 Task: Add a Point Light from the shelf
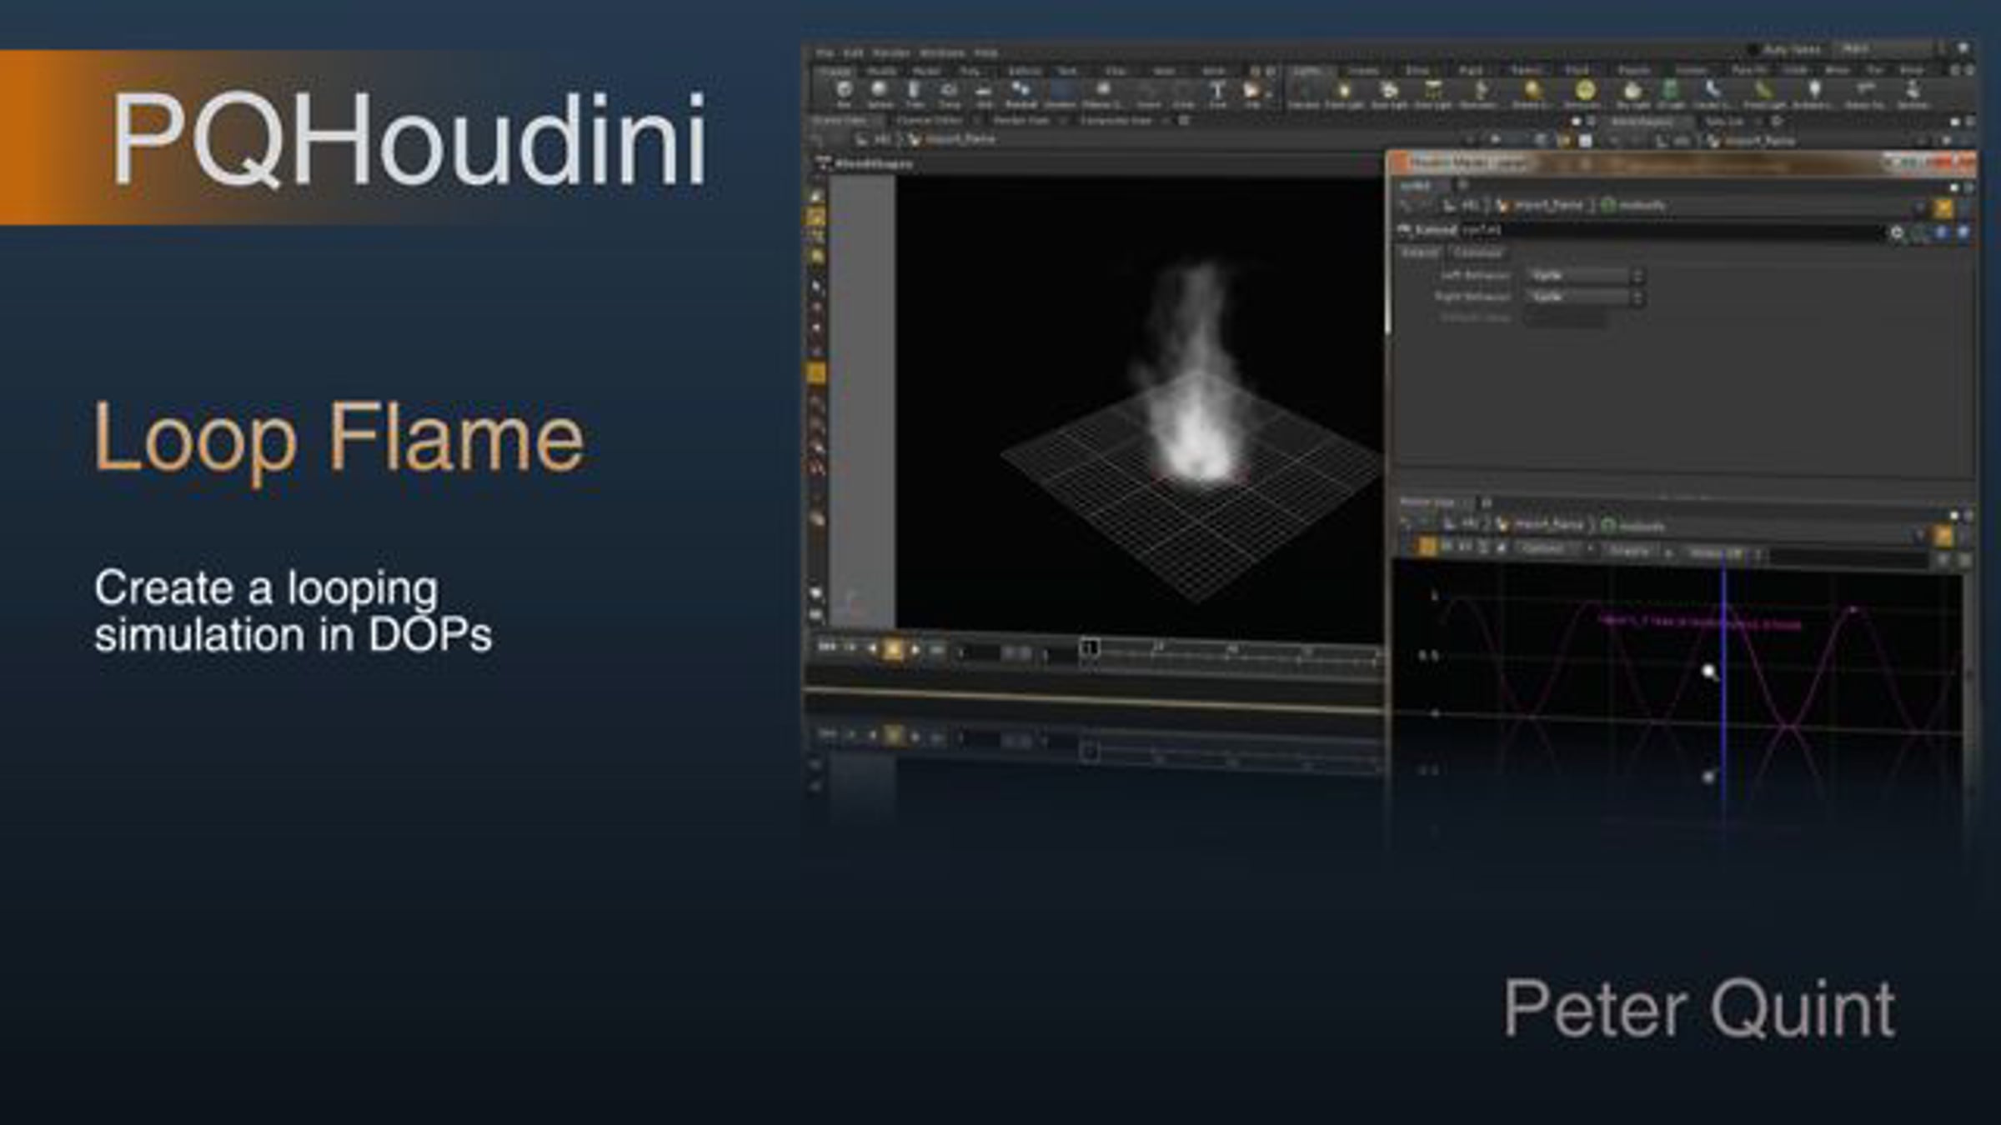click(x=1344, y=93)
